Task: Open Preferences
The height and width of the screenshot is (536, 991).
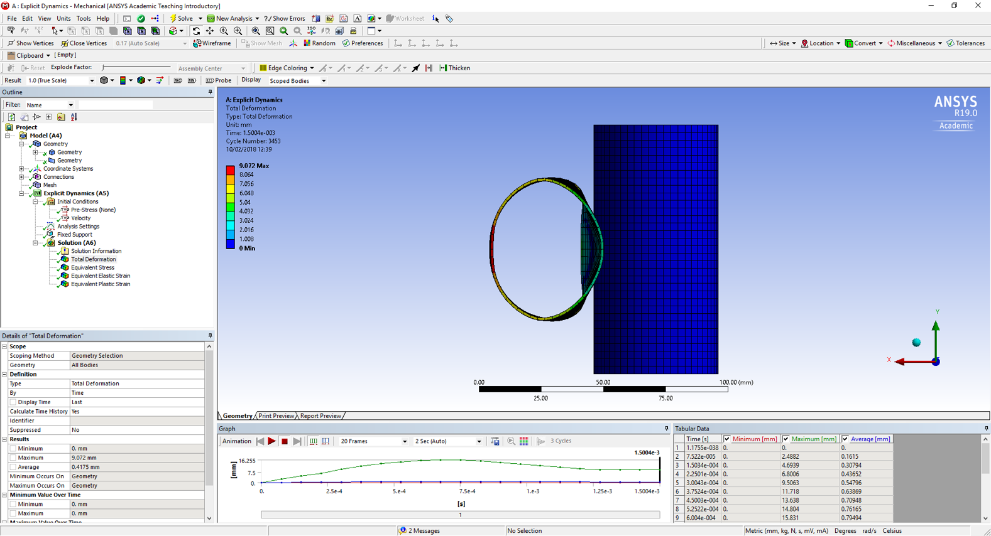Action: [x=363, y=43]
